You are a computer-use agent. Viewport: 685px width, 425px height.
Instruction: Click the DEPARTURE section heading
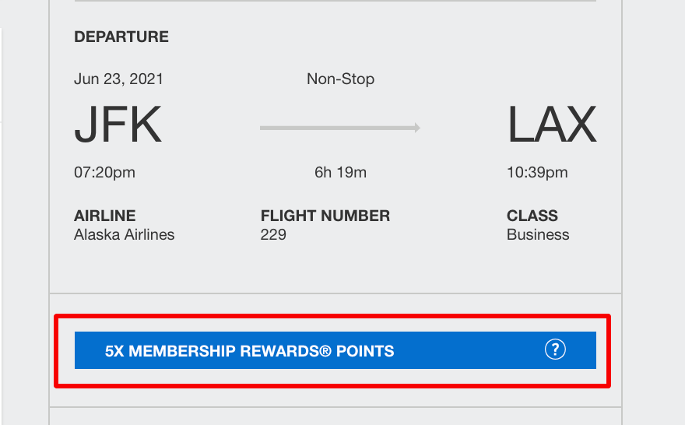coord(121,37)
